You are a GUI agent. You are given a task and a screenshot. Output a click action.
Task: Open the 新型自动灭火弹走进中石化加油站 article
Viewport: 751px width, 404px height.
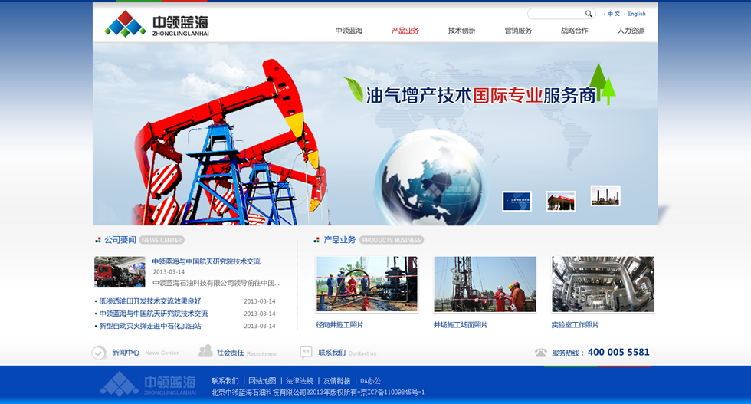coord(150,326)
